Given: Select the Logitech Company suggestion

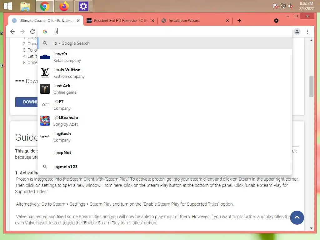Looking at the screenshot, I should [x=165, y=137].
